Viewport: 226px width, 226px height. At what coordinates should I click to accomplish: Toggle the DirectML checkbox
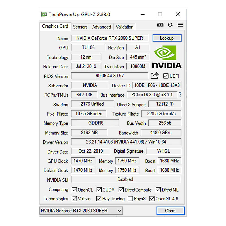tap(158, 190)
